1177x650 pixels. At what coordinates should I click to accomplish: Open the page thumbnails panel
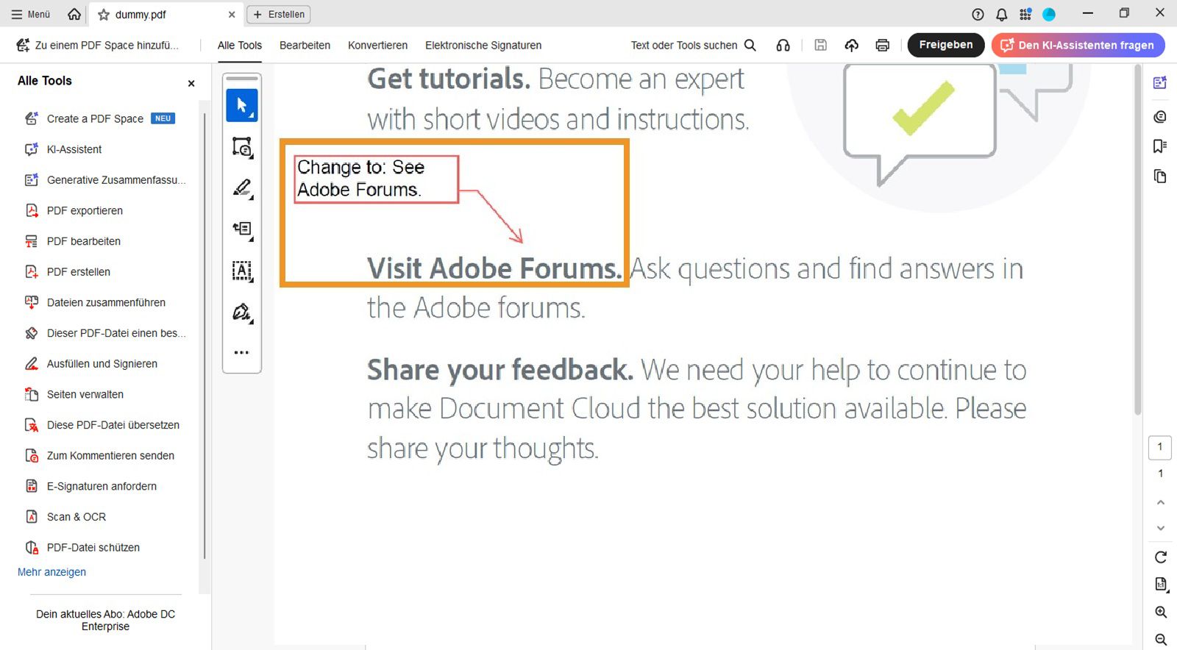point(1160,176)
